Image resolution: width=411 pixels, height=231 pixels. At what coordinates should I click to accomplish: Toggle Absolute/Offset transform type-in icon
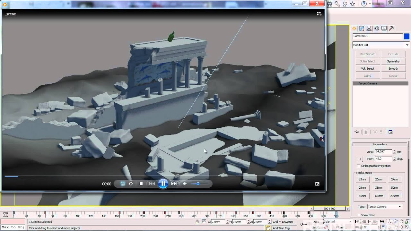point(204,222)
